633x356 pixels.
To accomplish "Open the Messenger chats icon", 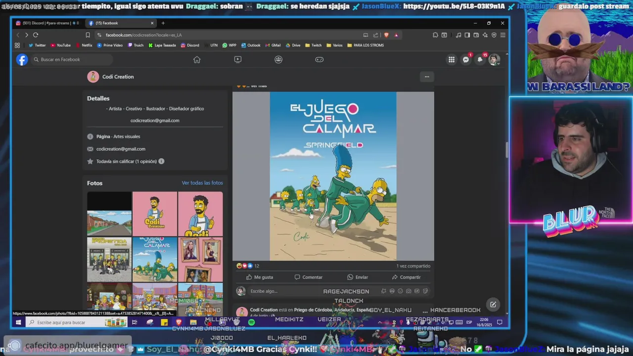I will pyautogui.click(x=466, y=59).
